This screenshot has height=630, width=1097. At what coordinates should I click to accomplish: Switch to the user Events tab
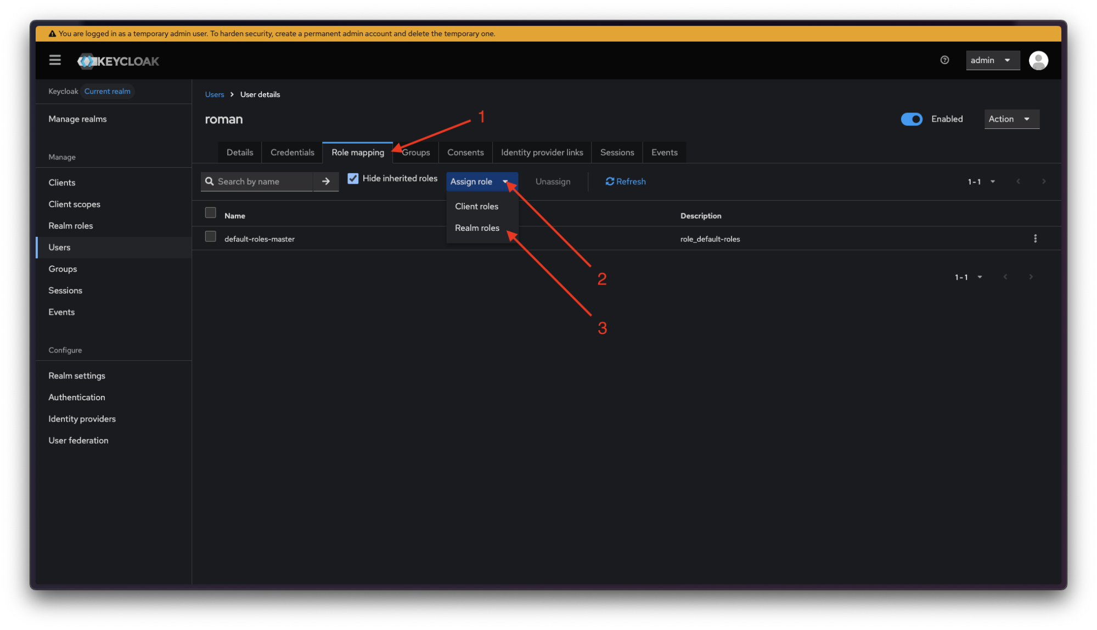point(664,152)
